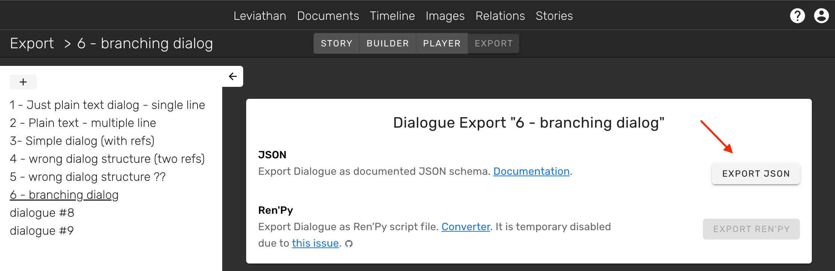Click the 'Ren'Py' section heading
Image resolution: width=835 pixels, height=271 pixels.
click(276, 210)
